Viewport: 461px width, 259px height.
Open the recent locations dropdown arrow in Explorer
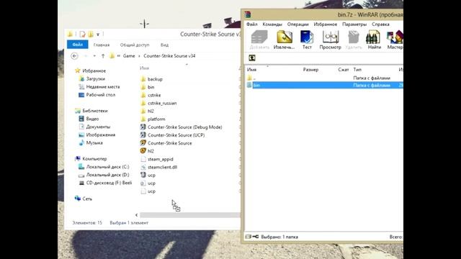94,56
